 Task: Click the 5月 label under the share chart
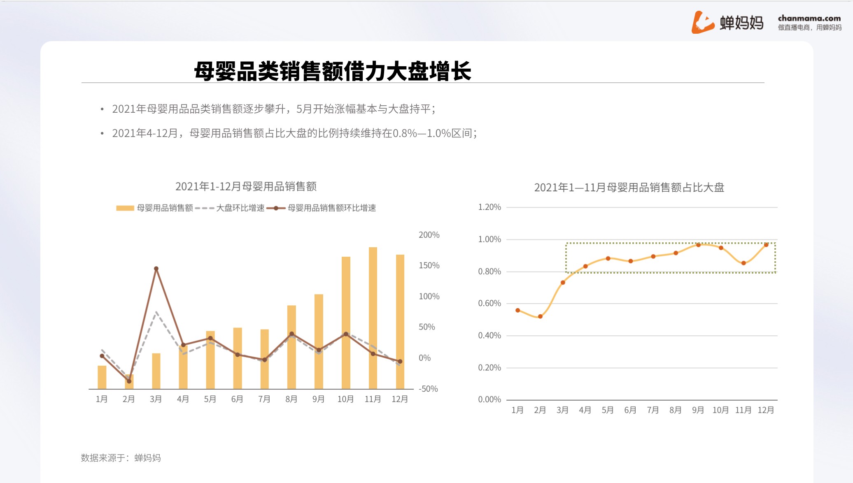coord(608,411)
